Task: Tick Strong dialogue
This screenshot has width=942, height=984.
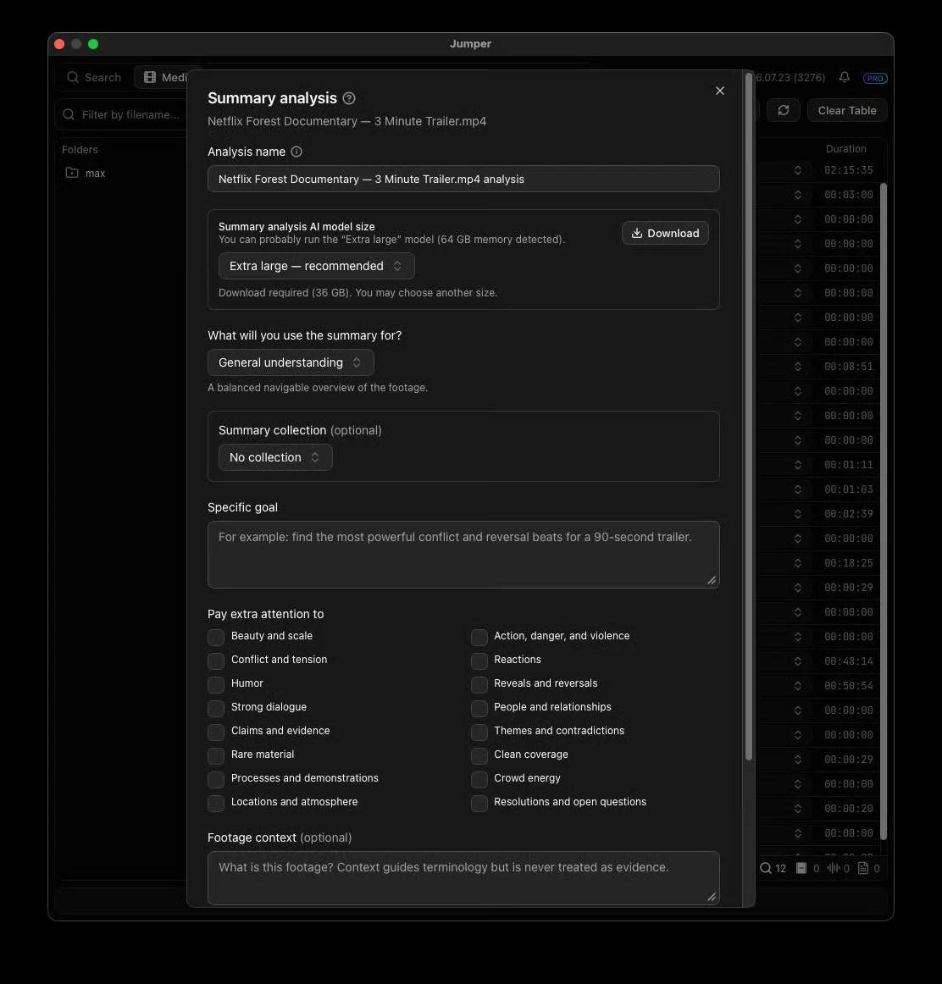Action: [216, 708]
